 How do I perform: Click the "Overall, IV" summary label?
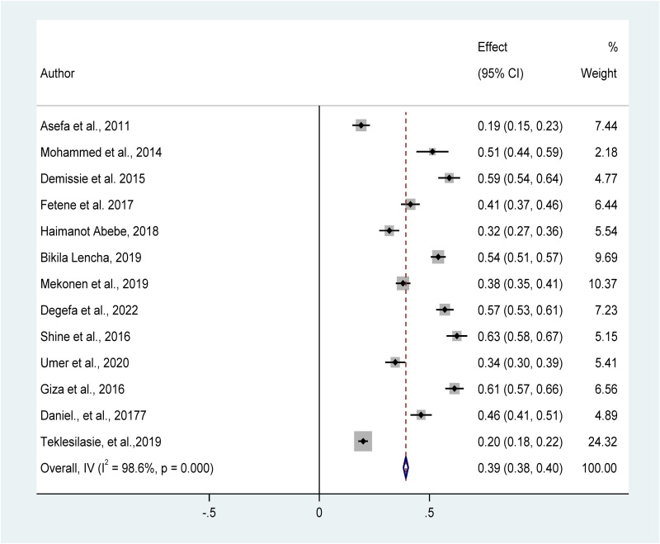[x=127, y=467]
